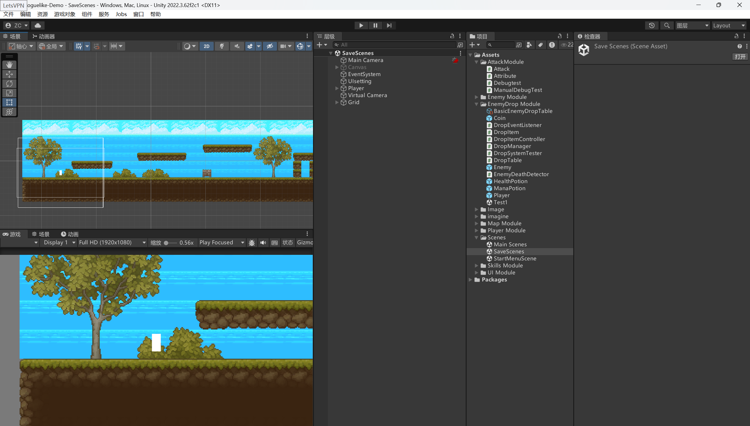Click the 打开 button in the Inspector
The height and width of the screenshot is (426, 750).
(x=740, y=57)
